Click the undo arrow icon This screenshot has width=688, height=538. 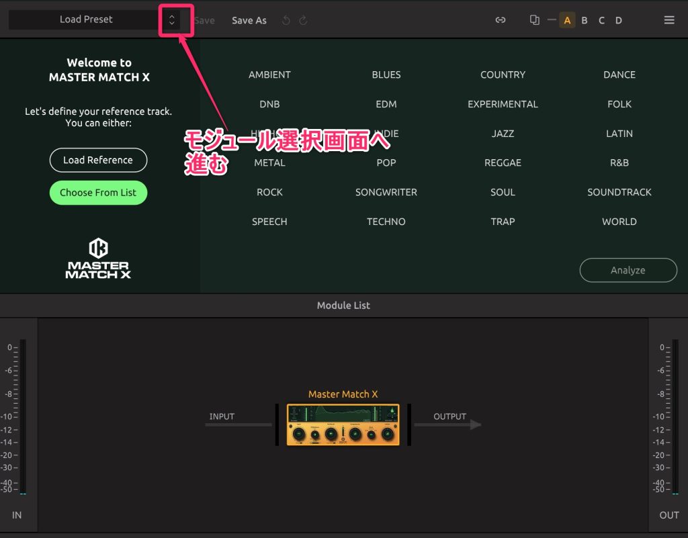286,20
